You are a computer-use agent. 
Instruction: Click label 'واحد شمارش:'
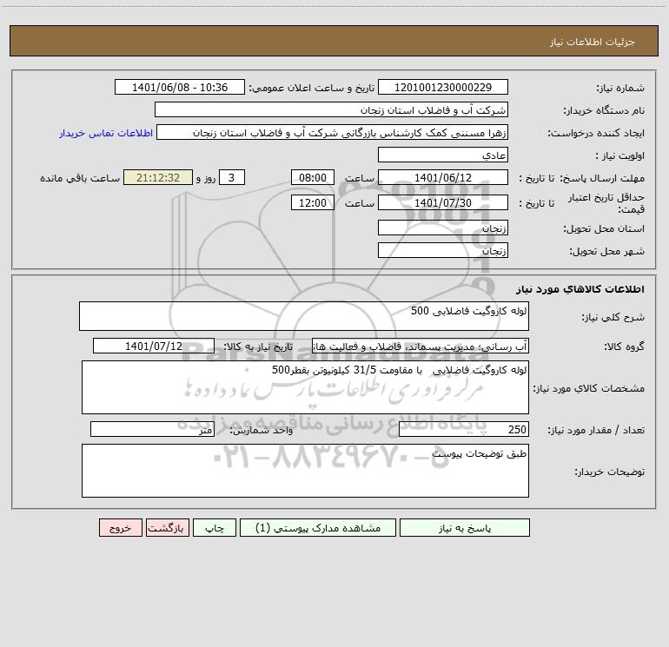click(x=262, y=431)
